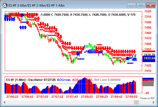Viewport: 158px width, 107px height.
Task: Click the 7433.54 current price marker
Action: 149,58
